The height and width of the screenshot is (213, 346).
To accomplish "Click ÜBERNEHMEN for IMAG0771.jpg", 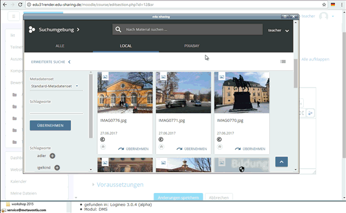I will (x=192, y=149).
